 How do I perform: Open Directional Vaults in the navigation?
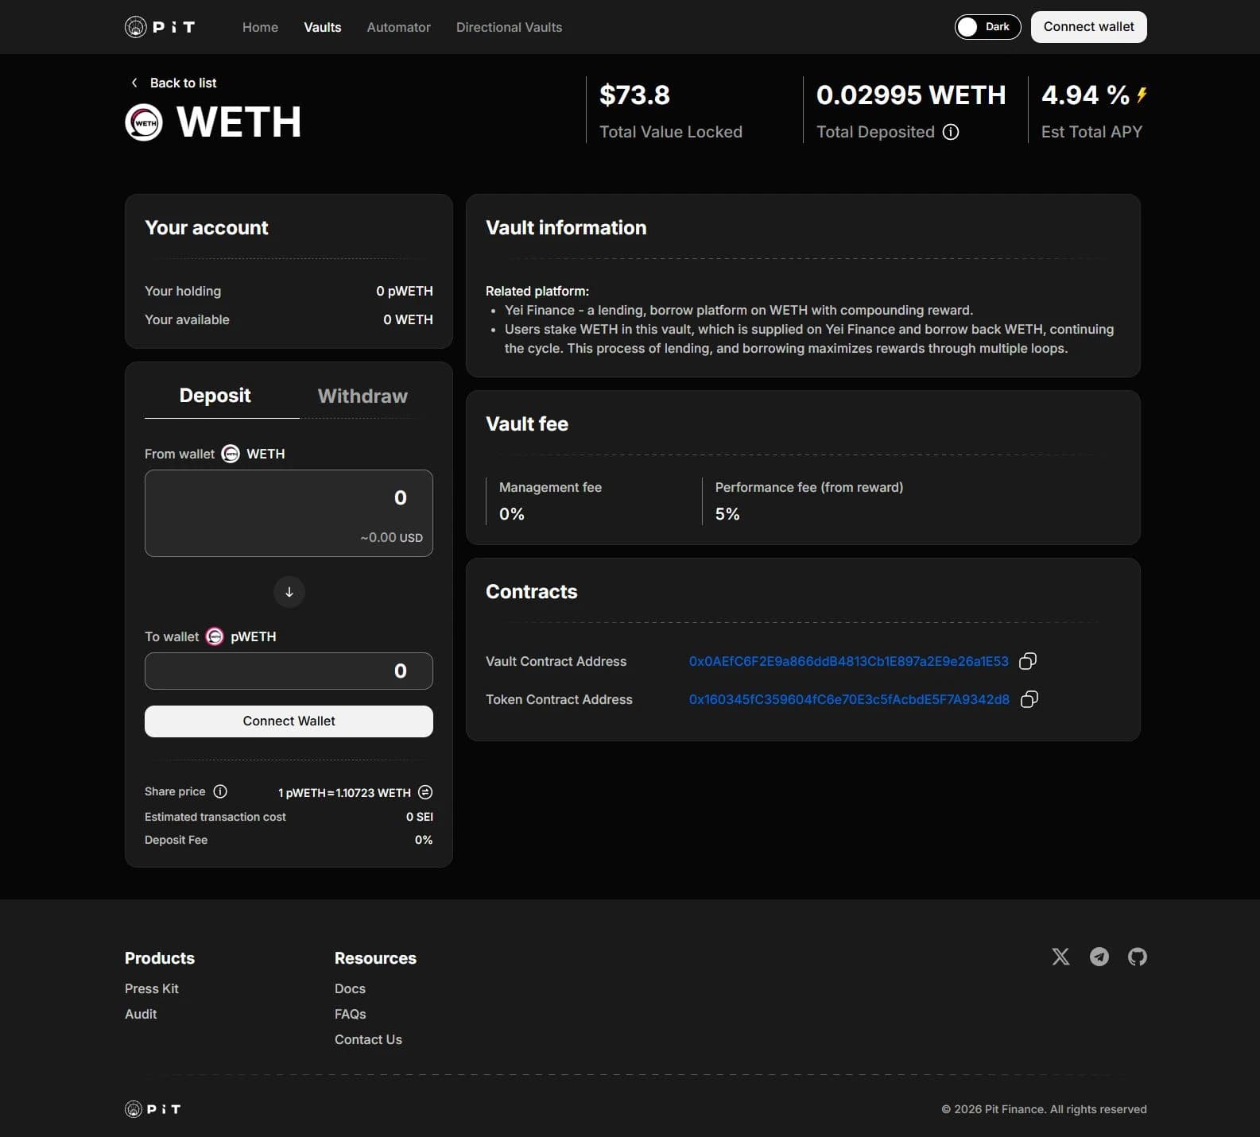pyautogui.click(x=509, y=27)
